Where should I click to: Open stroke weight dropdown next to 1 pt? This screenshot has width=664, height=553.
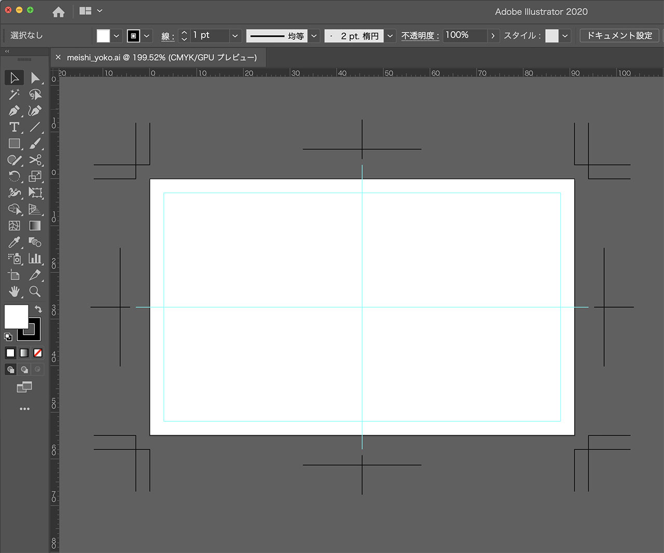pos(235,36)
